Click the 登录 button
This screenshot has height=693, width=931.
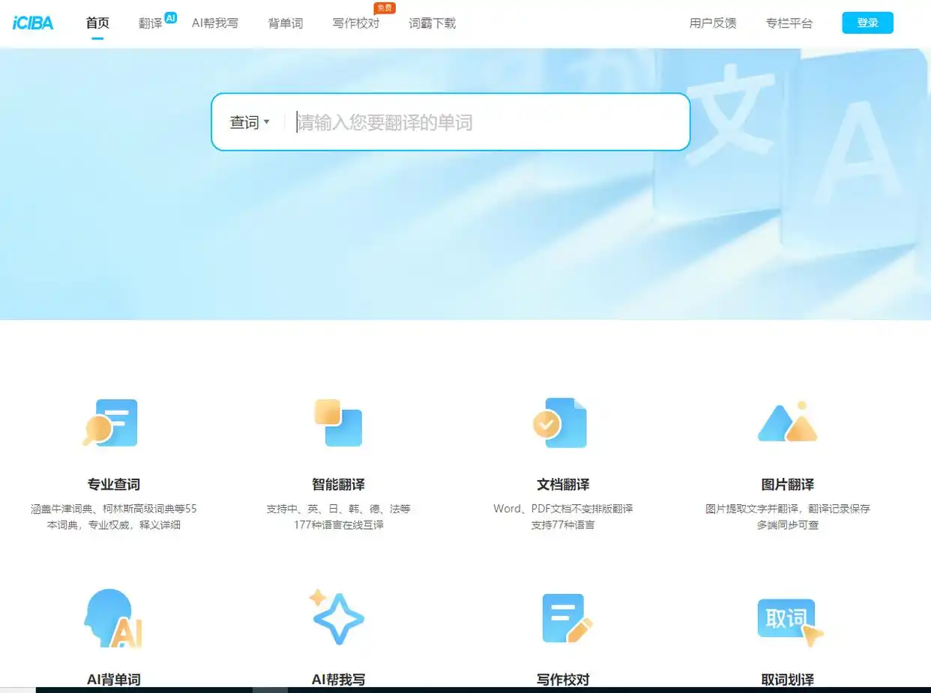pyautogui.click(x=867, y=22)
